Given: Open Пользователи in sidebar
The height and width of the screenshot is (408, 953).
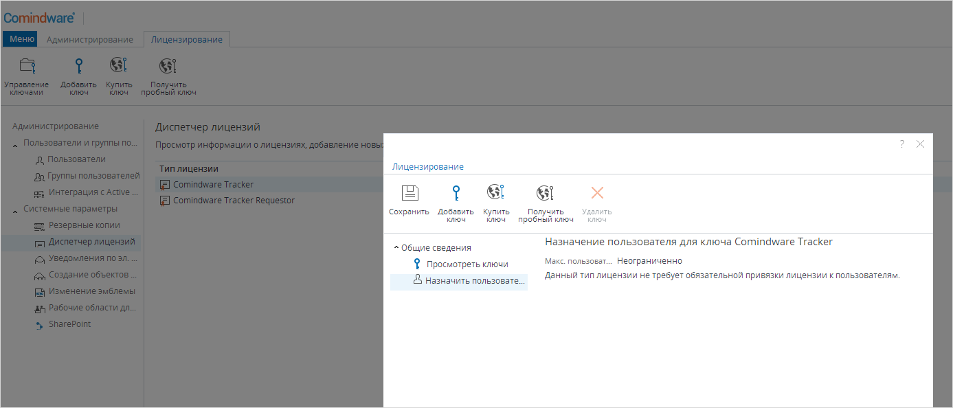Looking at the screenshot, I should [x=76, y=159].
